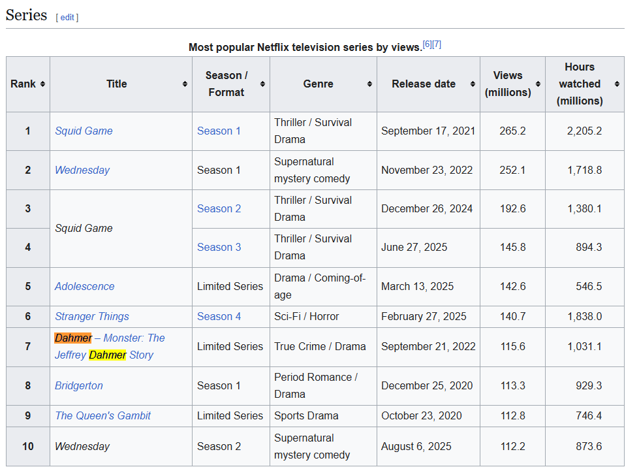Select hours watched value 1,380.1
Screen dimensions: 639x469
point(584,209)
